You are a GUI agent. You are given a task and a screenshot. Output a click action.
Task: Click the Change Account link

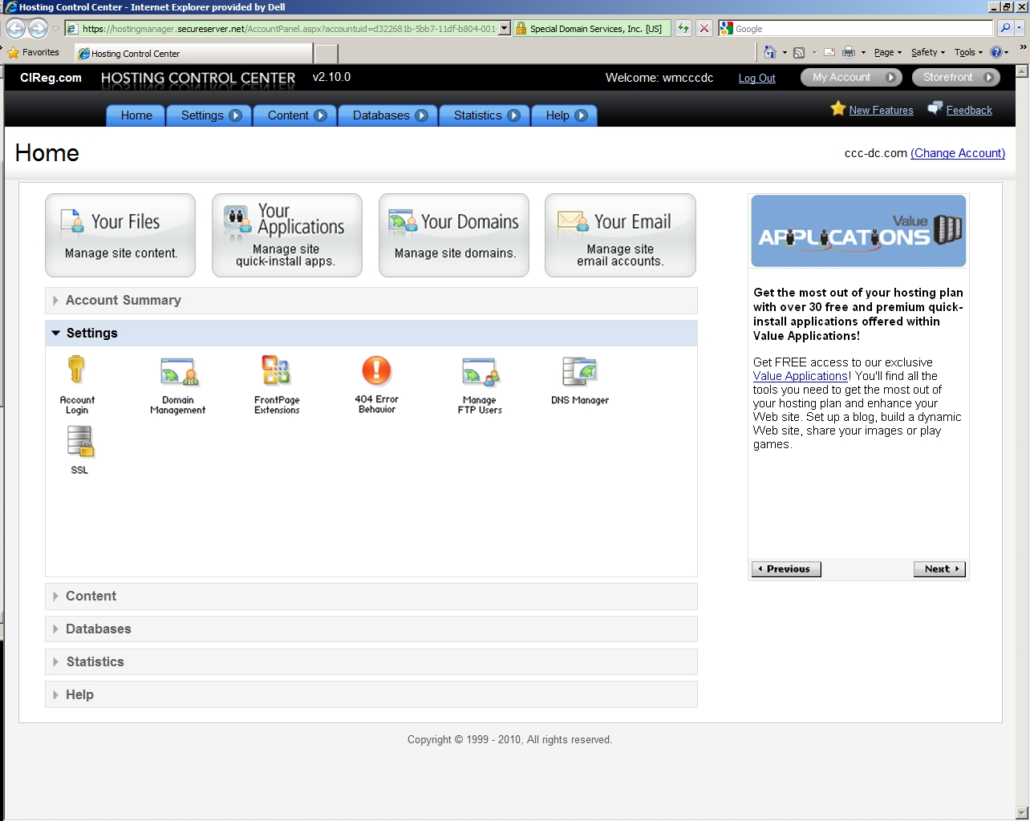pyautogui.click(x=958, y=153)
